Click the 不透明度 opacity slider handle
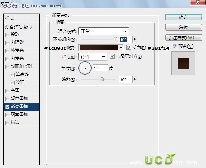The height and width of the screenshot is (168, 206). (x=116, y=39)
